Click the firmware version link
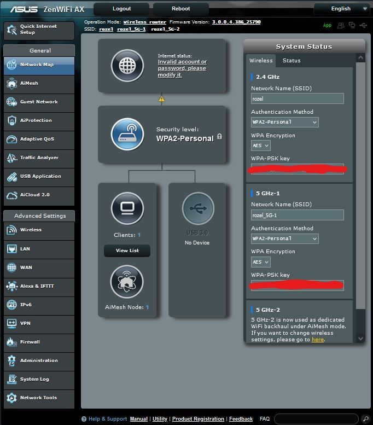The width and height of the screenshot is (373, 425). 236,22
